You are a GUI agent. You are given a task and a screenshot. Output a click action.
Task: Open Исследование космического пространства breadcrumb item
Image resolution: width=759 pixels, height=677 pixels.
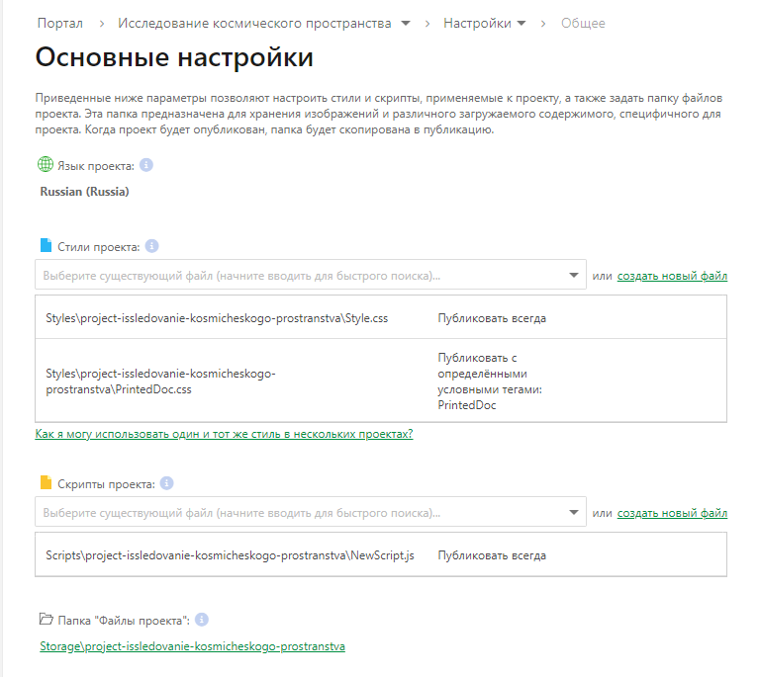point(254,23)
